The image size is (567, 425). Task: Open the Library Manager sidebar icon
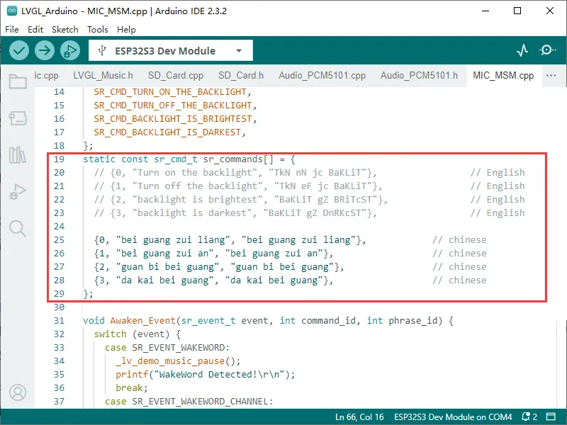click(18, 155)
